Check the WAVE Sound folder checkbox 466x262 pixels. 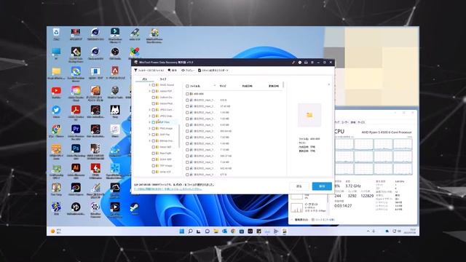(x=154, y=85)
